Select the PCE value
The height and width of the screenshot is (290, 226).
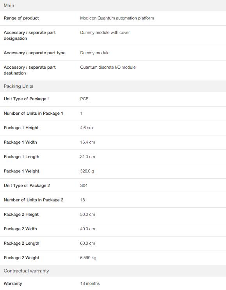coord(84,99)
